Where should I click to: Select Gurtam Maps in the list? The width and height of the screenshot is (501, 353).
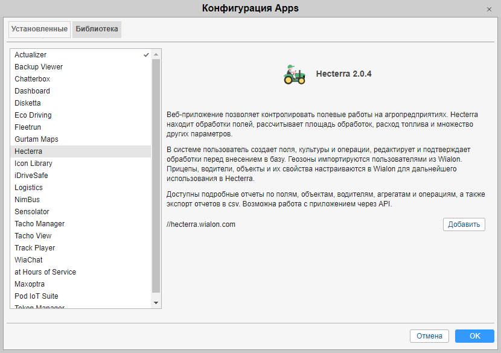tap(80, 139)
